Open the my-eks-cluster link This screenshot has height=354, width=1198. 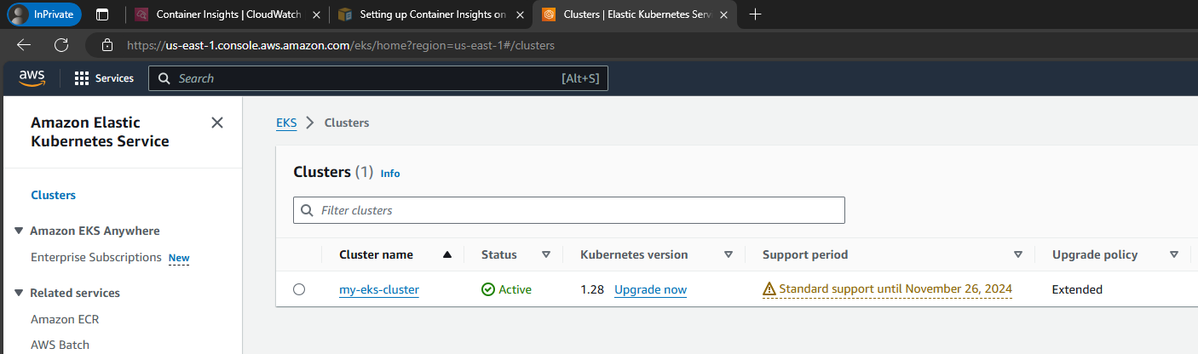pyautogui.click(x=379, y=289)
